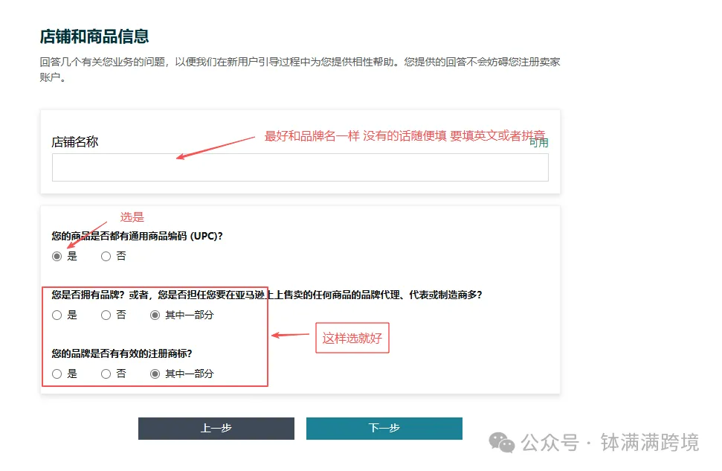This screenshot has height=471, width=722.
Task: Select 否 for the registered trademark question
Action: [x=106, y=374]
